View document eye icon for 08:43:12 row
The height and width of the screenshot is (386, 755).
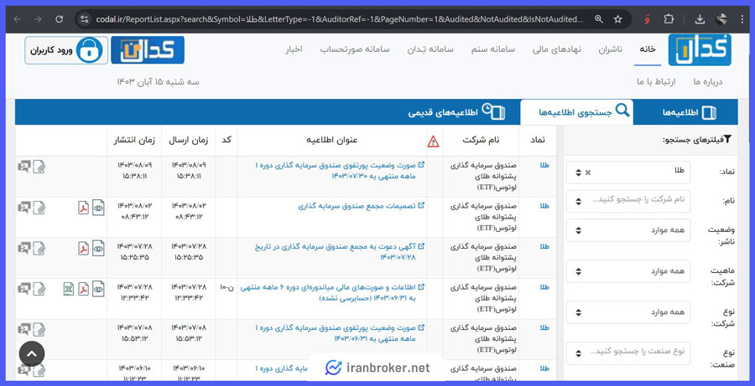click(x=98, y=207)
